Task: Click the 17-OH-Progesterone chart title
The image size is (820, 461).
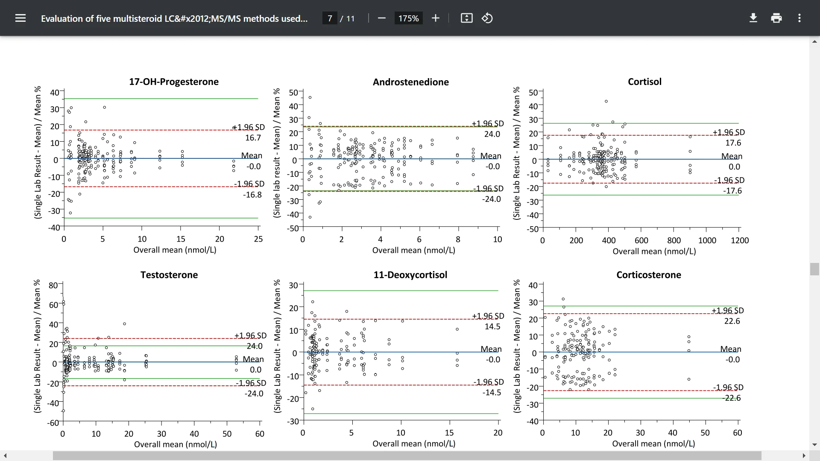Action: tap(174, 82)
